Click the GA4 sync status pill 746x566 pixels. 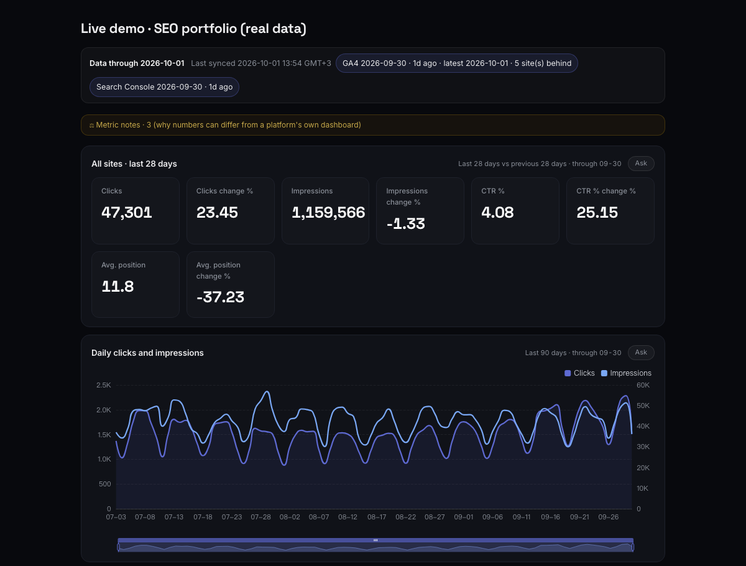tap(457, 63)
